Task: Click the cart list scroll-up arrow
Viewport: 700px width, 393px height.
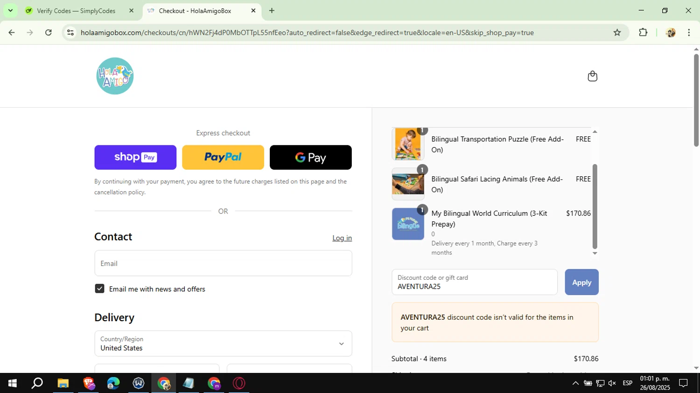Action: pos(595,132)
